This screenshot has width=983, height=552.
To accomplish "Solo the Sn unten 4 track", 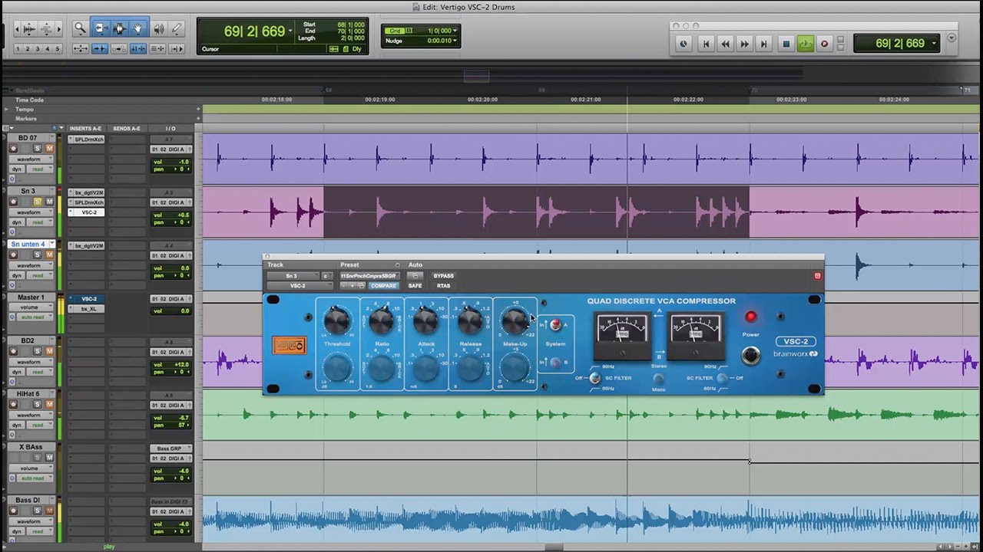I will click(38, 255).
